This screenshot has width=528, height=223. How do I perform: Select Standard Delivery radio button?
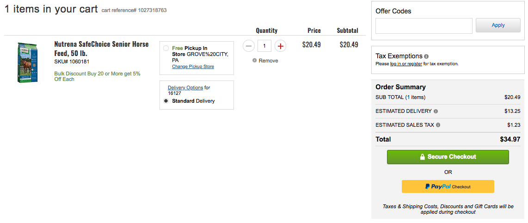point(166,101)
